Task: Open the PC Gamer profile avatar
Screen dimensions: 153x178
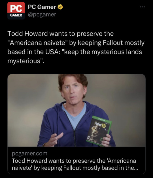Action: (16, 11)
